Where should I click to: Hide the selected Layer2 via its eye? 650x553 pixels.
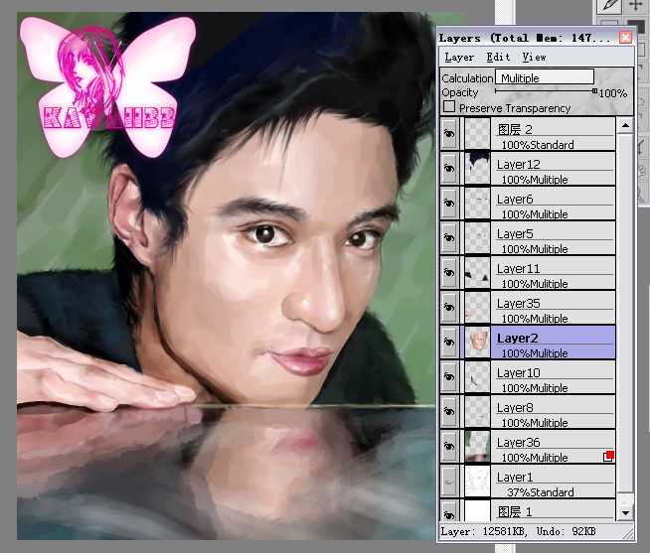(449, 343)
